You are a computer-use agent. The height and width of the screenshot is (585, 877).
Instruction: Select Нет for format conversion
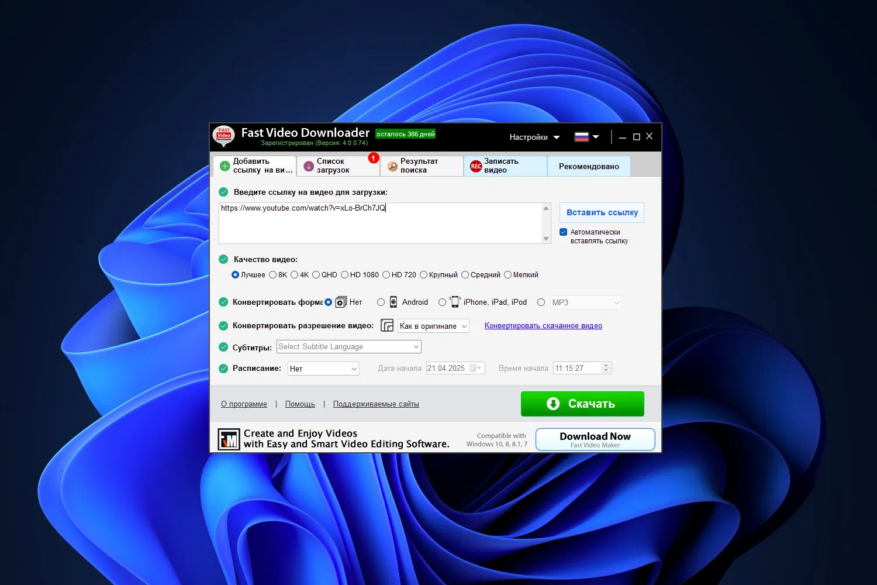coord(328,302)
